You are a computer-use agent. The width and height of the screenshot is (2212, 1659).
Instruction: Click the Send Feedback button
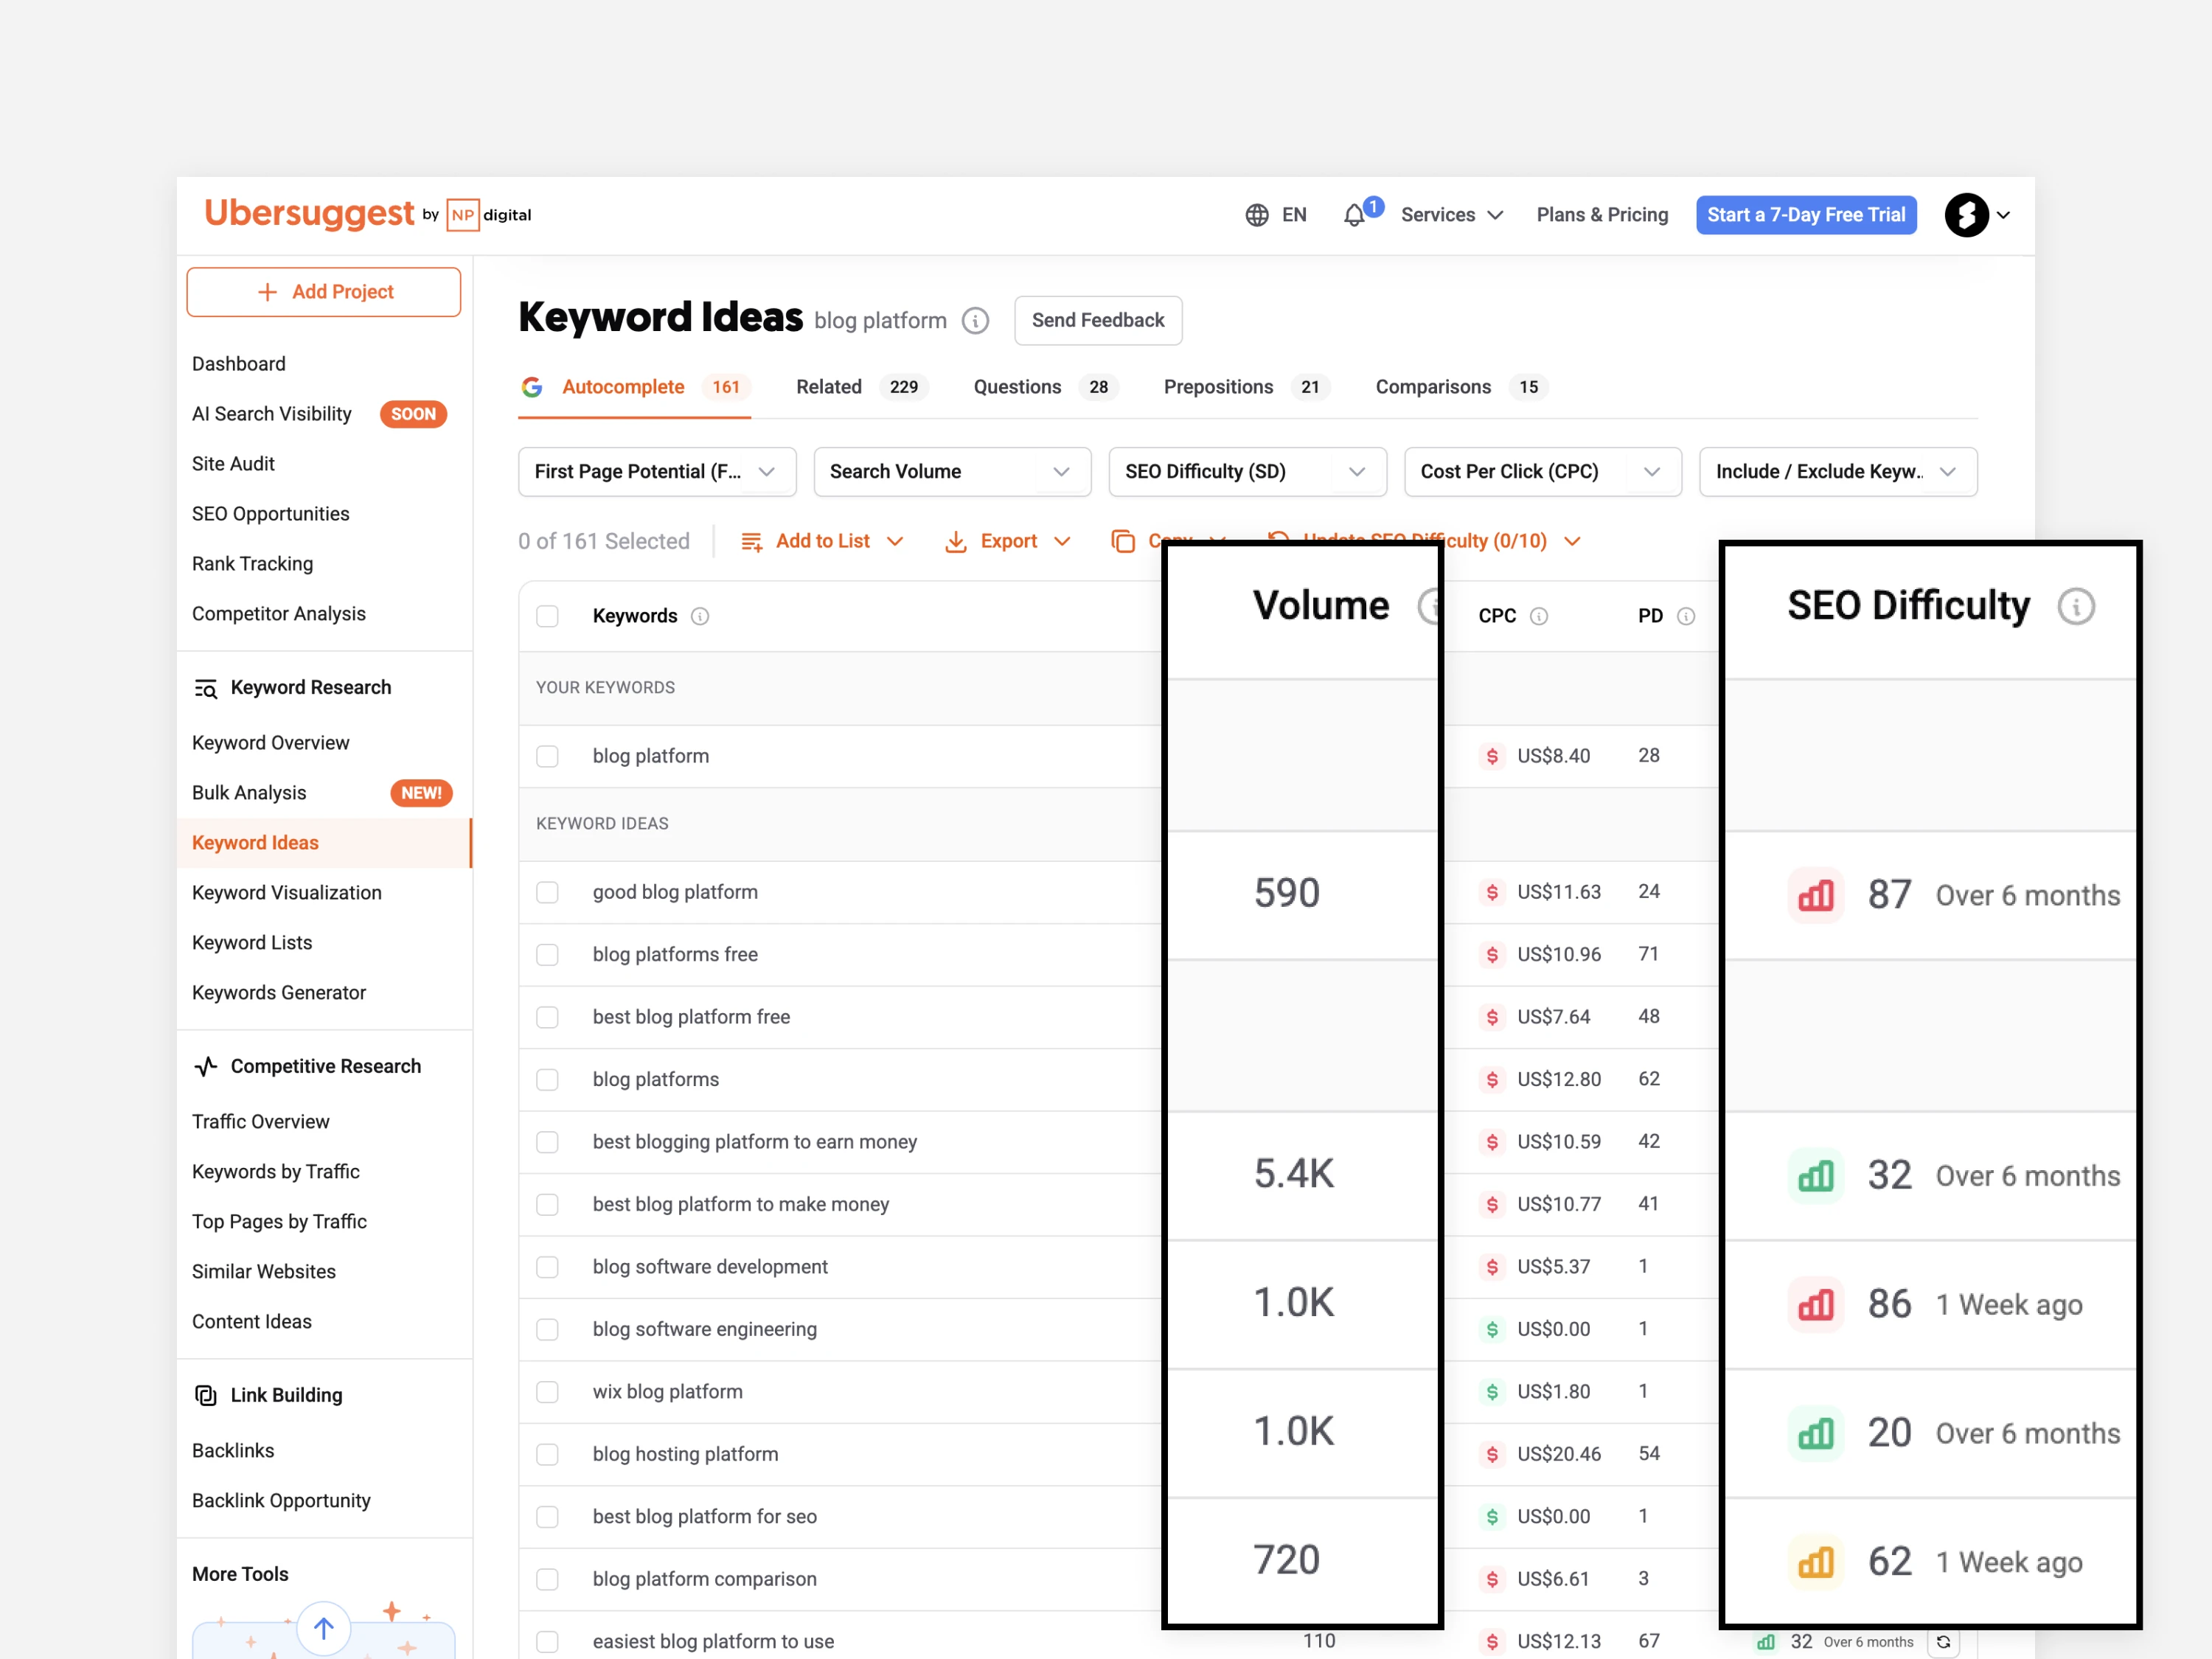[1097, 321]
